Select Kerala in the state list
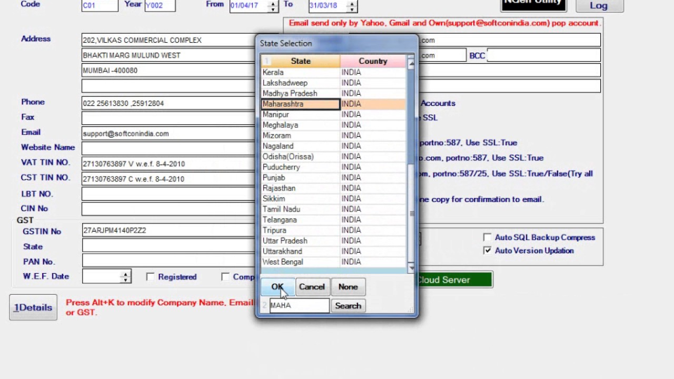This screenshot has width=674, height=379. pos(301,72)
